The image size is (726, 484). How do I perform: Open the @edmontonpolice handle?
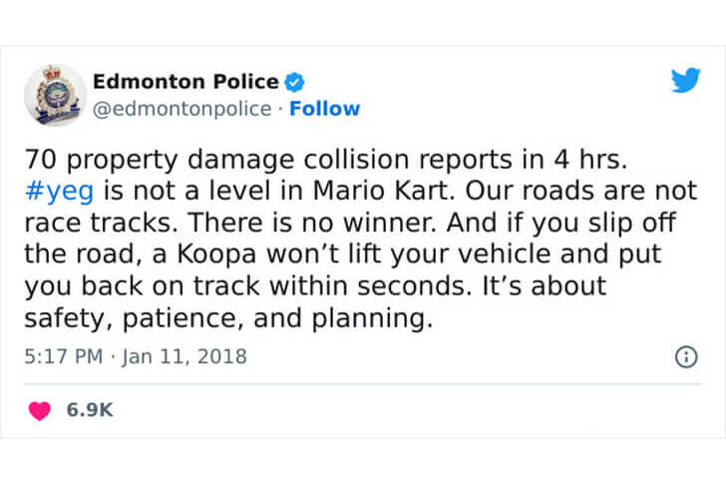point(181,110)
